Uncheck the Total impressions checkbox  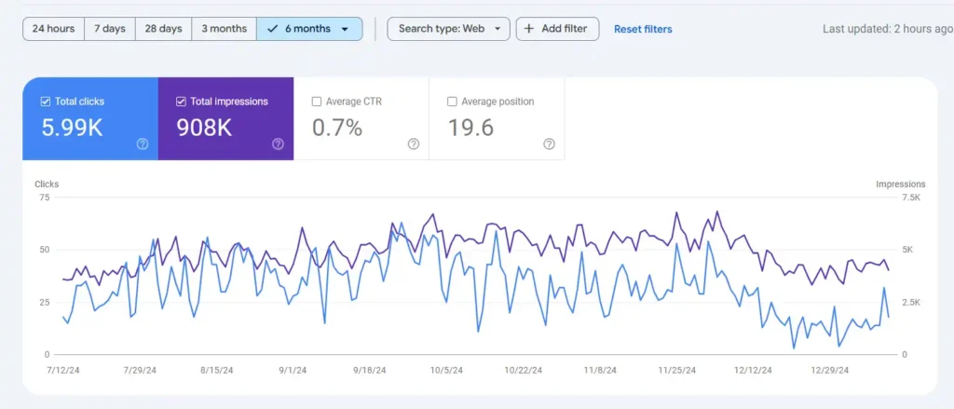(x=181, y=102)
